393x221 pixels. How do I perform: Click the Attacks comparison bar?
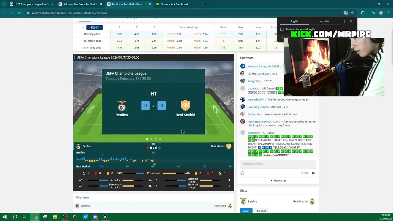[115, 180]
